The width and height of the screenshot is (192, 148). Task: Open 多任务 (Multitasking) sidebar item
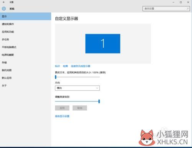[25, 40]
